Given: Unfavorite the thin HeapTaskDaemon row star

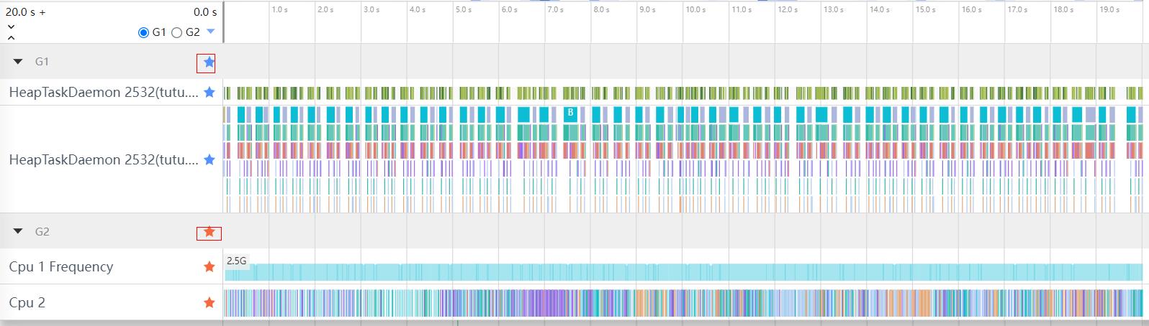Looking at the screenshot, I should click(209, 93).
